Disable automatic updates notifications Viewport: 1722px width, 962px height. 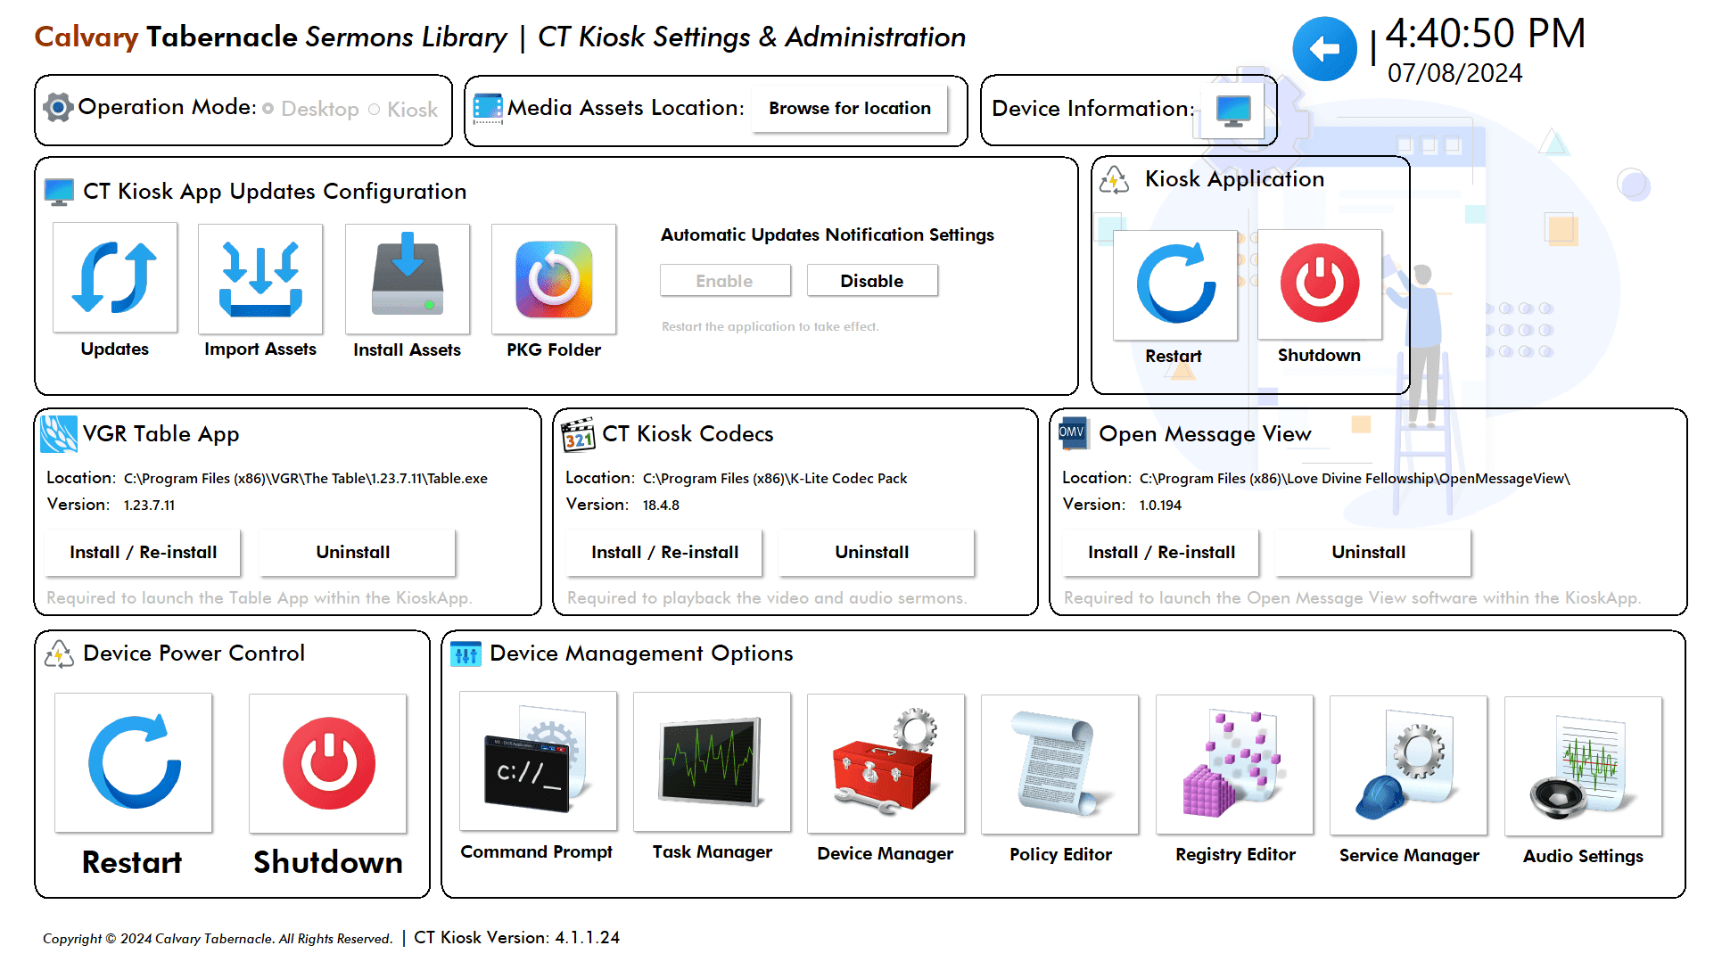point(871,281)
